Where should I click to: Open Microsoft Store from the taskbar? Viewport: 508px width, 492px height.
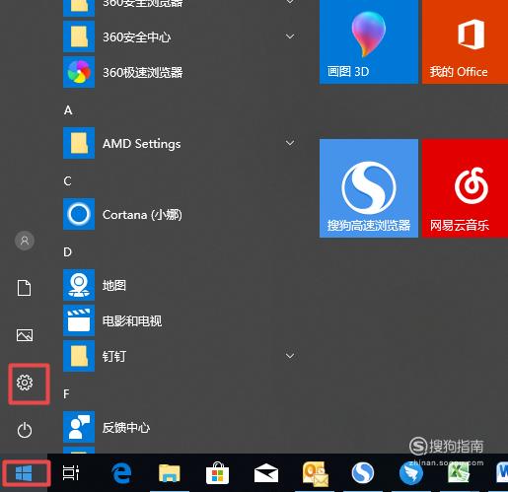pos(217,473)
